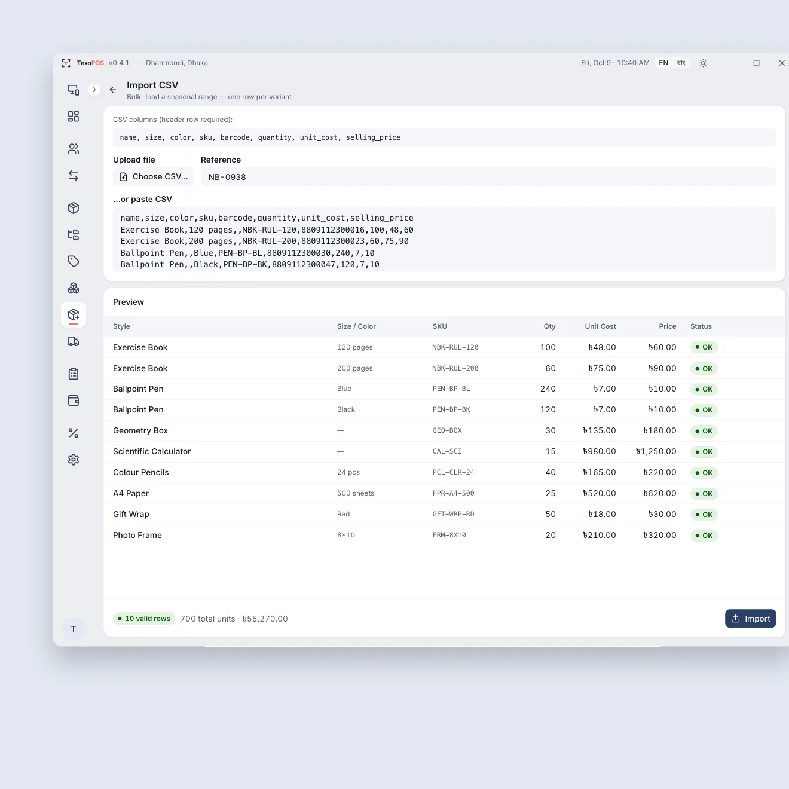789x789 pixels.
Task: Click the Reference input field NB-0938
Action: tap(488, 177)
